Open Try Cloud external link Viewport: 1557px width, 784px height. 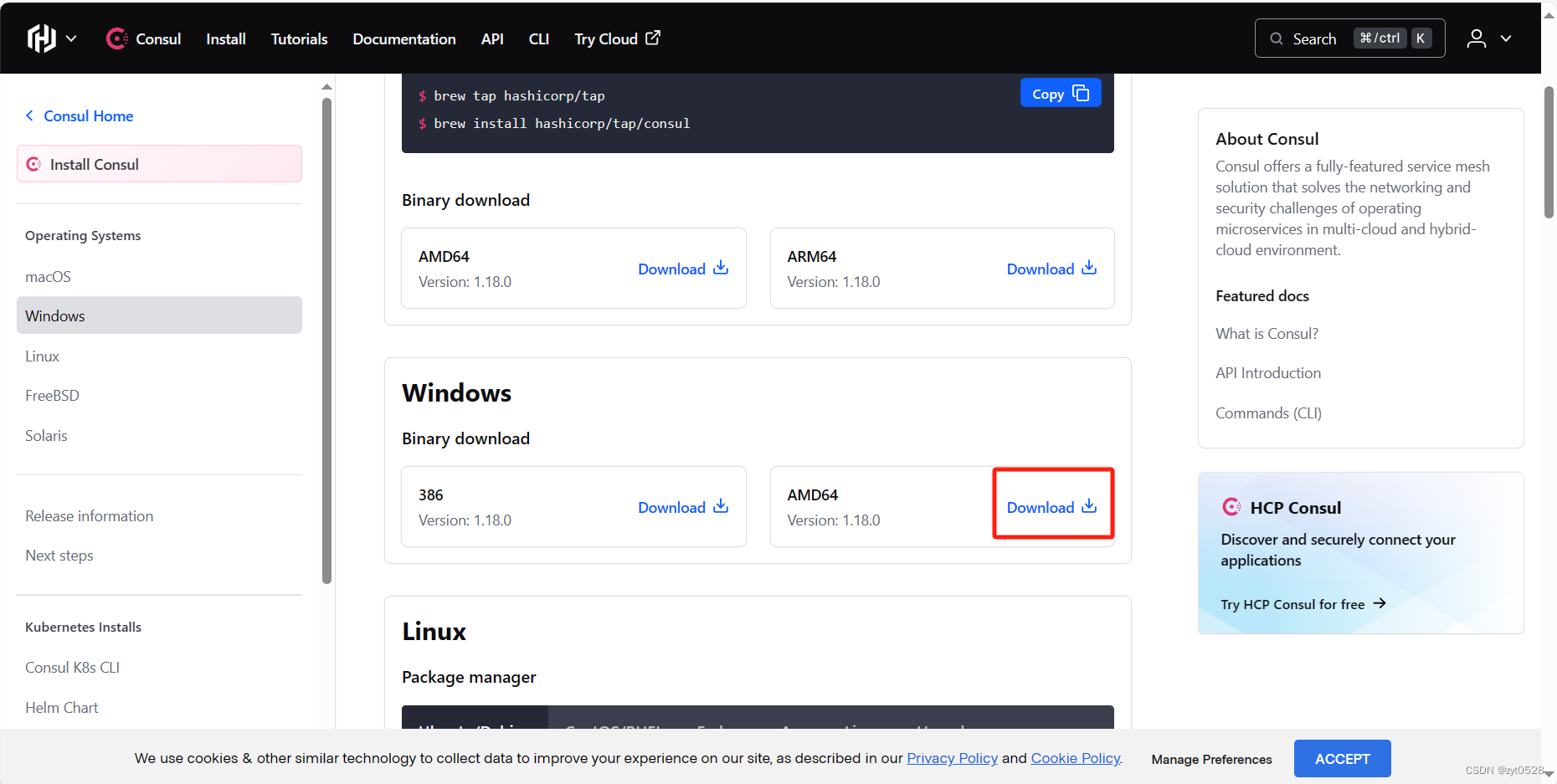(617, 38)
